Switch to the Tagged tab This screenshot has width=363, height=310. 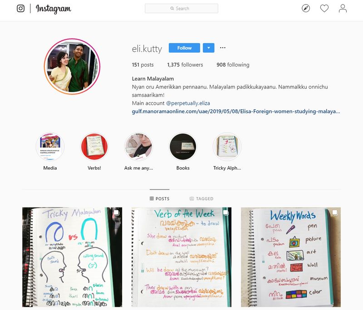click(x=201, y=199)
